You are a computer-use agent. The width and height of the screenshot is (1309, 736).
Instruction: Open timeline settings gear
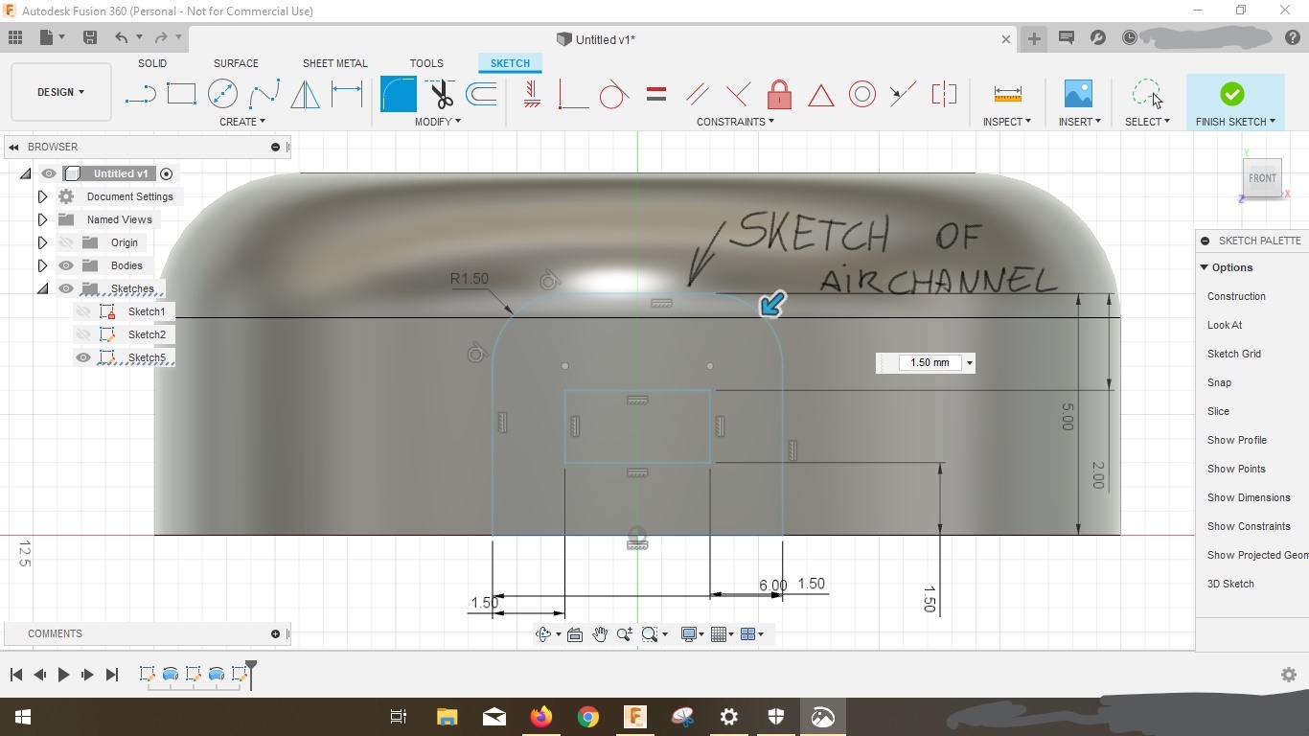(1289, 675)
